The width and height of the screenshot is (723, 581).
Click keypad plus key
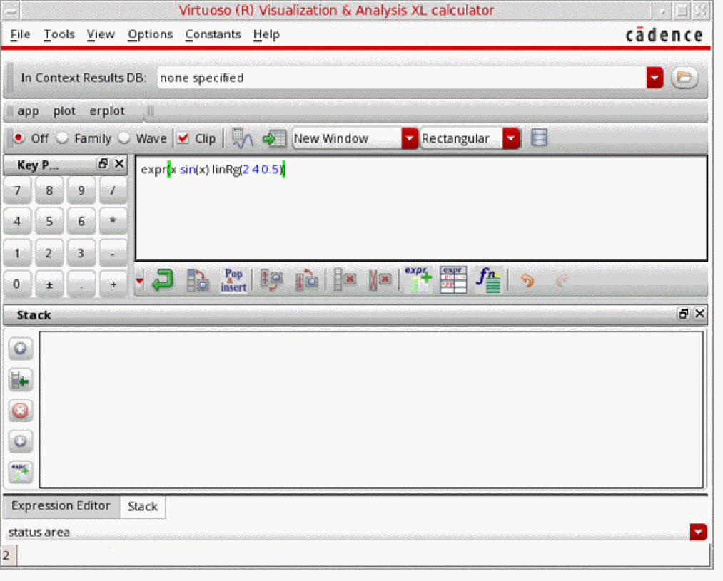pyautogui.click(x=113, y=284)
